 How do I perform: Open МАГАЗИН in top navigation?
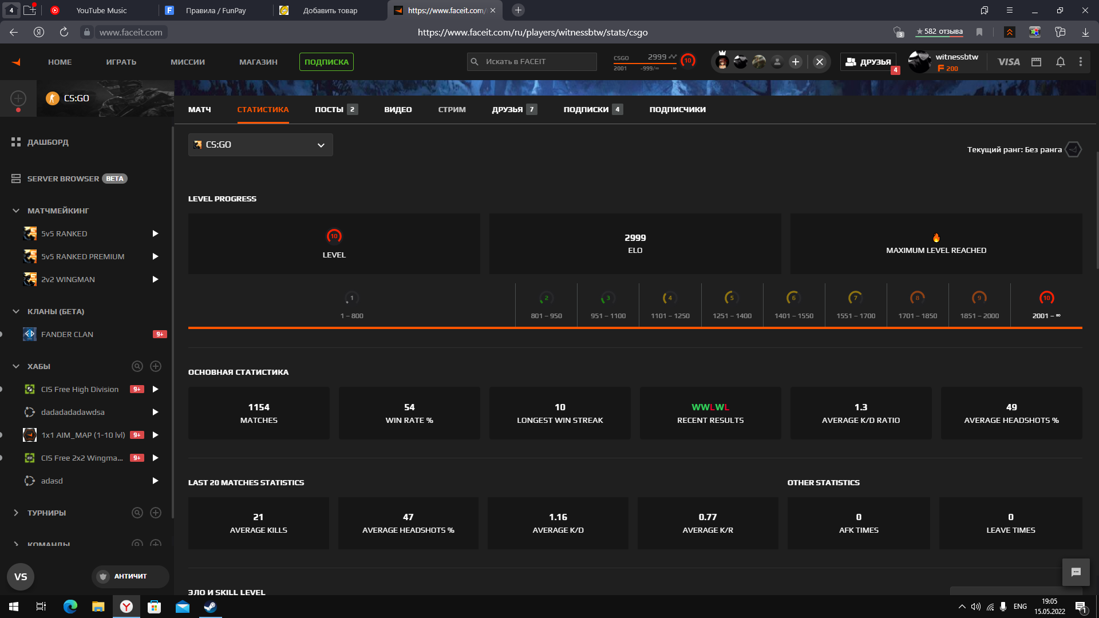point(258,62)
